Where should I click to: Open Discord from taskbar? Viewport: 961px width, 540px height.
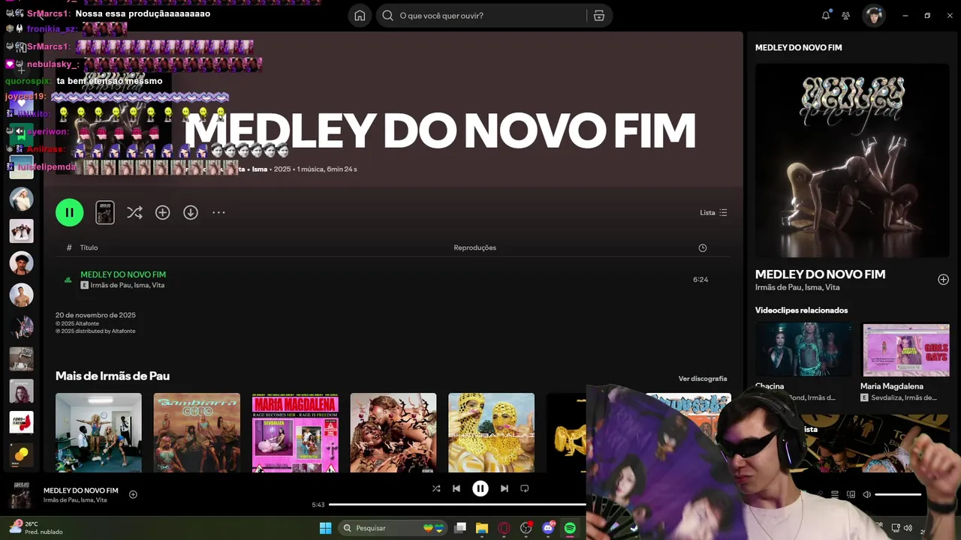point(548,528)
